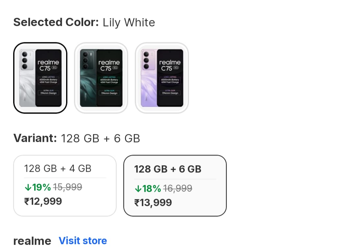Viewport: 355px width, 251px height.
Task: Click the green down arrow beside 19%
Action: click(x=28, y=188)
